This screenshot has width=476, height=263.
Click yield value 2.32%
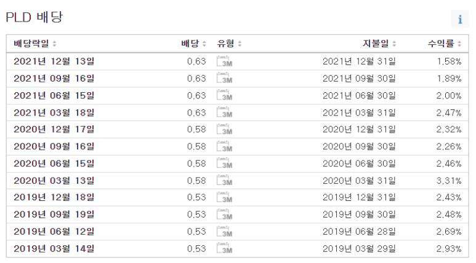point(449,130)
